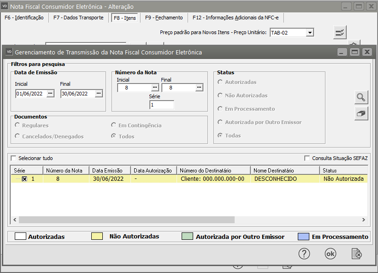Open lookup for initial note number
Viewport: 378px width, 273px height.
(154, 88)
